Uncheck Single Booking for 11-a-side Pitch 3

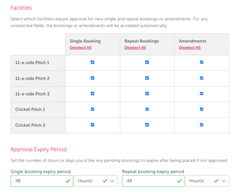[92, 93]
